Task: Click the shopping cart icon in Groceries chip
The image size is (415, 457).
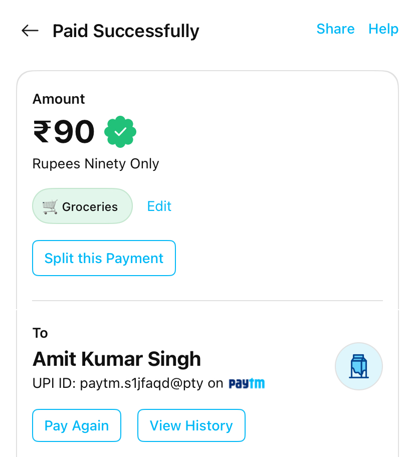Action: [50, 206]
